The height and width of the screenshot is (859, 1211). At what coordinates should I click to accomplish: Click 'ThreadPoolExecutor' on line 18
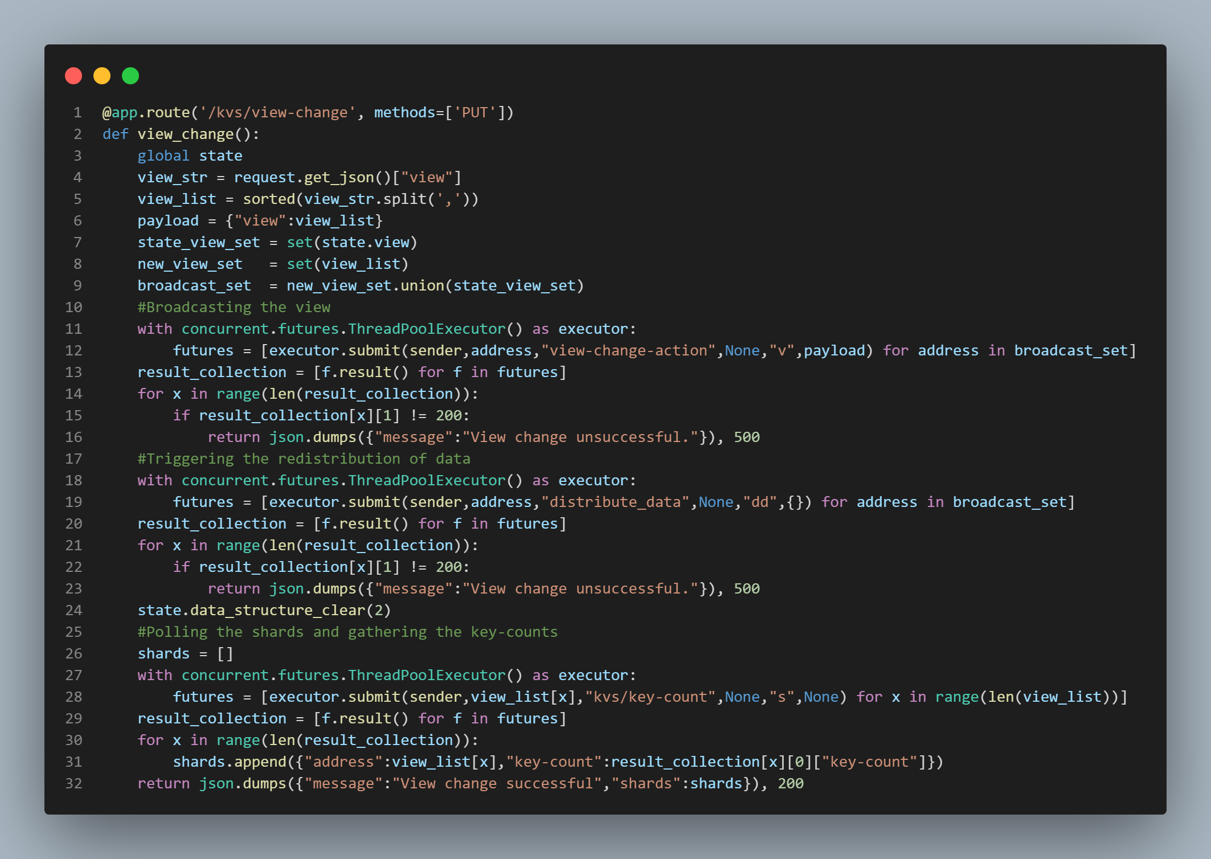pyautogui.click(x=427, y=481)
